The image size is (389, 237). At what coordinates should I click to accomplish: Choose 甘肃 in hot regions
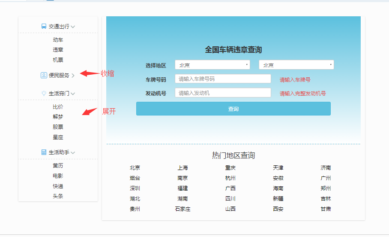coord(326,209)
